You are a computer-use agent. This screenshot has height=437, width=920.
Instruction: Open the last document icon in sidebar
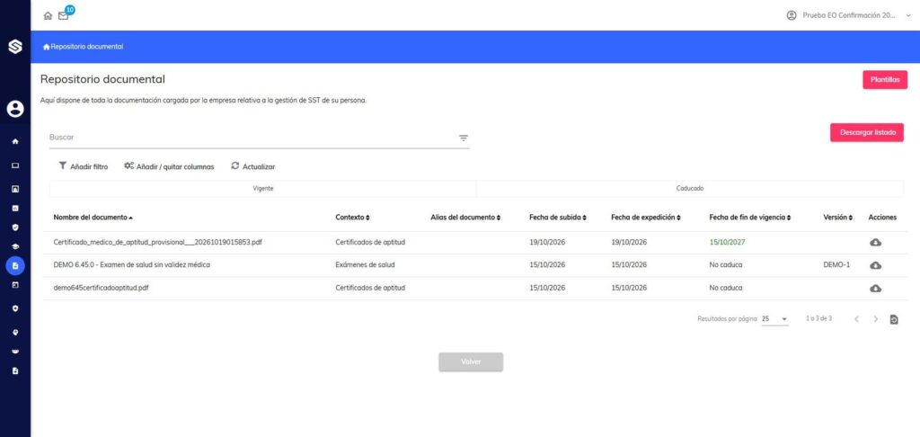pyautogui.click(x=15, y=371)
